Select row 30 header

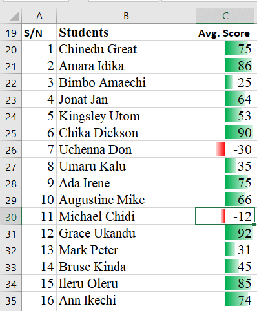11,216
